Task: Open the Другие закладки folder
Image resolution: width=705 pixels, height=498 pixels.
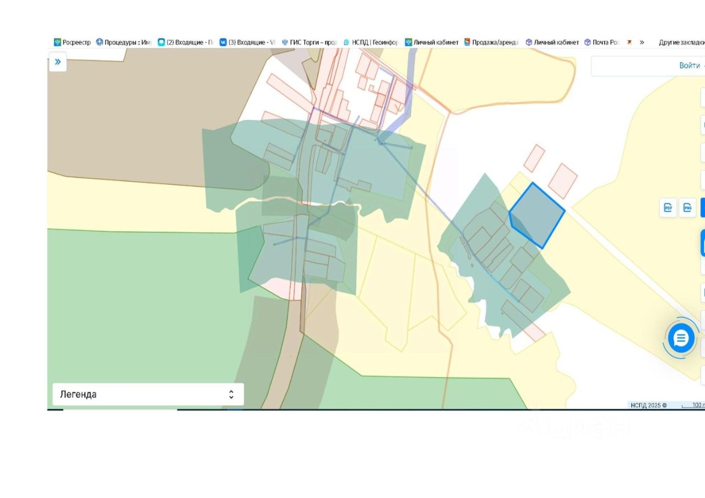Action: 682,42
